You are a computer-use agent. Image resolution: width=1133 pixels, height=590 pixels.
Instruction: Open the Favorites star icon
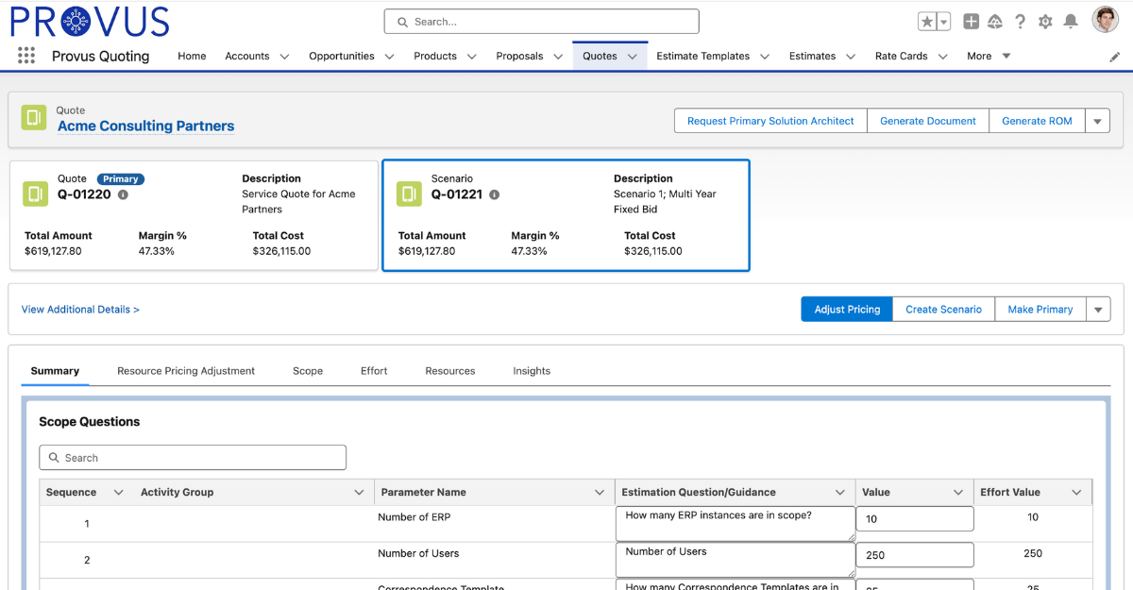[x=927, y=22]
